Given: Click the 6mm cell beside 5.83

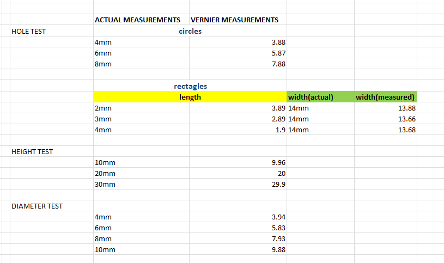Looking at the screenshot, I should click(x=141, y=228).
